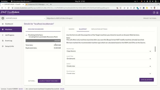This screenshot has height=90, width=160.
Task: Open the Machine Type dropdown
Action: (109, 51)
